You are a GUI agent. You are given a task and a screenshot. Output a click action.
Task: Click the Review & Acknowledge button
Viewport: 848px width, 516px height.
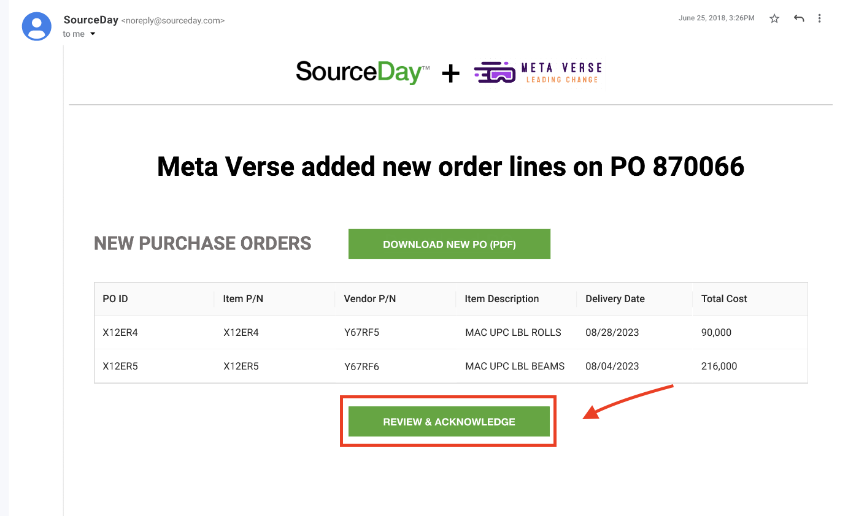pyautogui.click(x=449, y=422)
